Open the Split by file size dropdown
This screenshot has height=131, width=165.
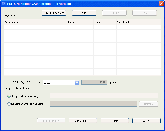[x=77, y=82]
